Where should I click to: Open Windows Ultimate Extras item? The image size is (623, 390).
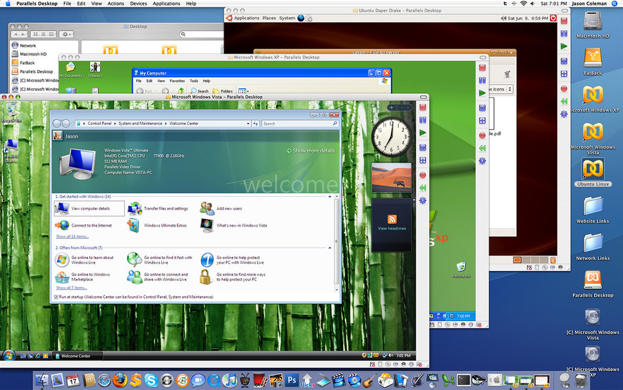point(157,225)
